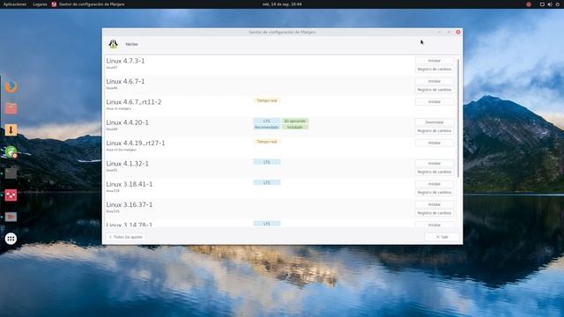Select the Linux 4.1.32-1 row title

(127, 163)
